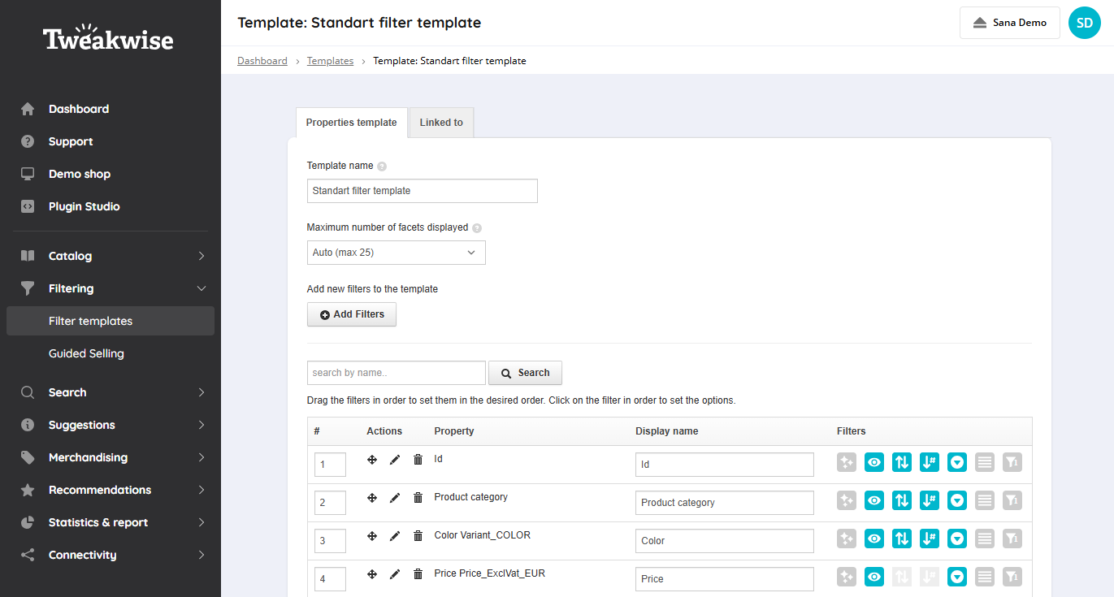
Task: Open Demo shop from the sidebar
Action: tap(111, 174)
